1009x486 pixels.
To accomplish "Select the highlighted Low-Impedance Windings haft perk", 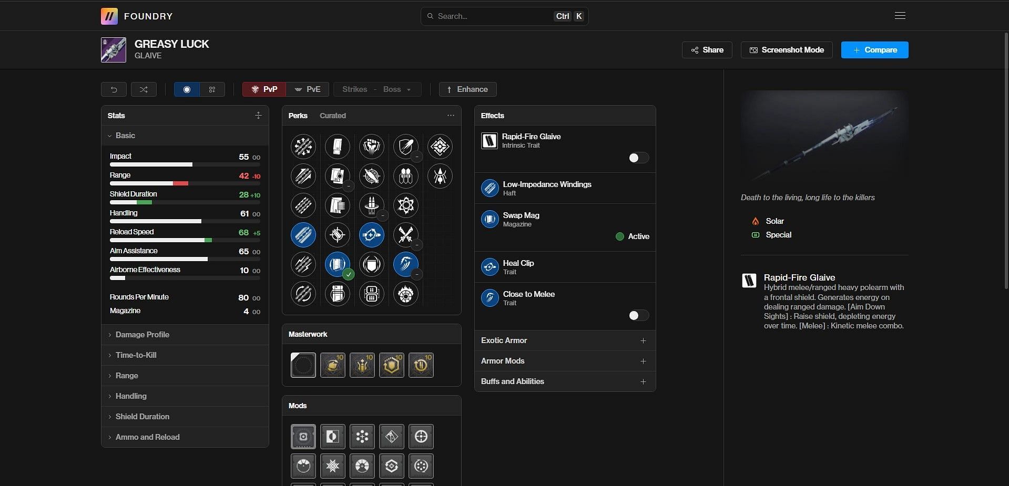I will (303, 235).
